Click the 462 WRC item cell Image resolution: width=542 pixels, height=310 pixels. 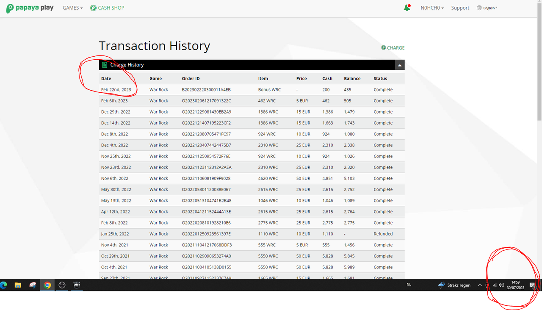pos(267,101)
